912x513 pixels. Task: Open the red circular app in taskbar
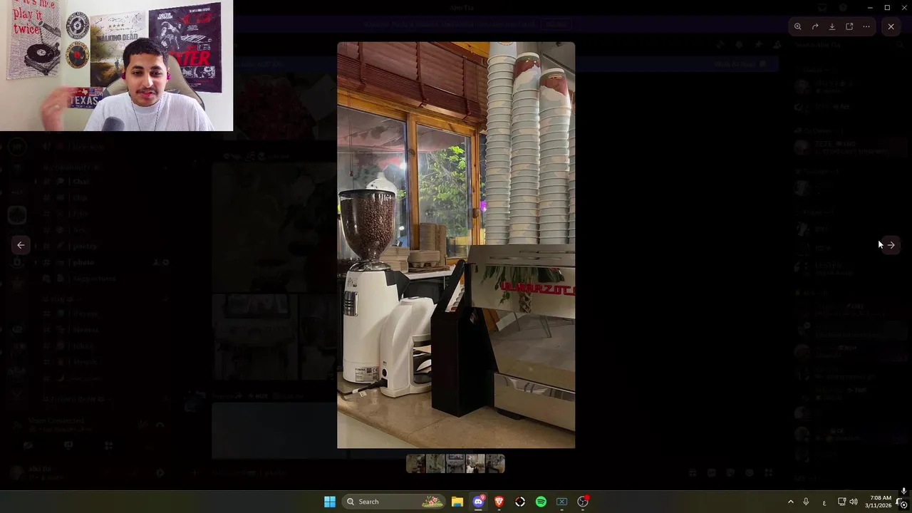click(520, 502)
